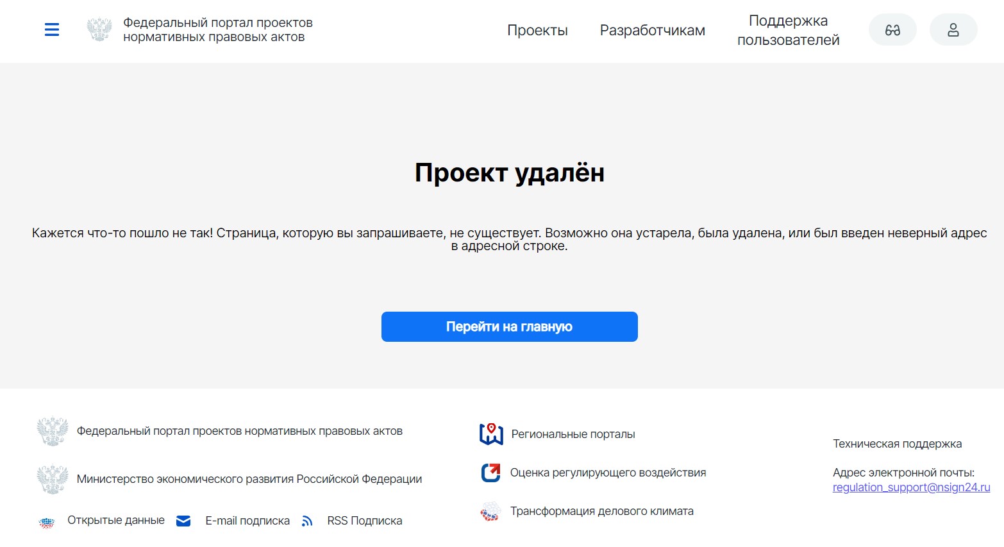The width and height of the screenshot is (1004, 547).
Task: Click the RSS feed icon
Action: coord(307,521)
